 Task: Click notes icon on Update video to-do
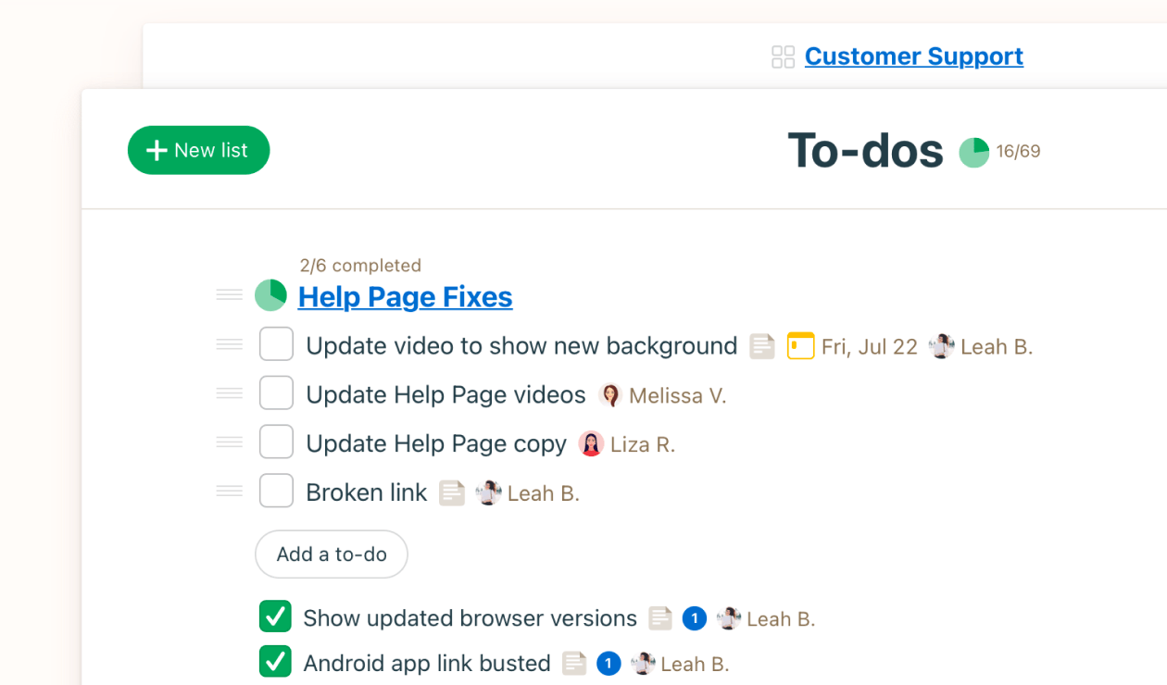click(761, 346)
